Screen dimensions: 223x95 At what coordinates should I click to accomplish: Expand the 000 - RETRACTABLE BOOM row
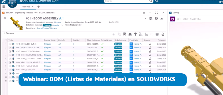(x=10, y=48)
